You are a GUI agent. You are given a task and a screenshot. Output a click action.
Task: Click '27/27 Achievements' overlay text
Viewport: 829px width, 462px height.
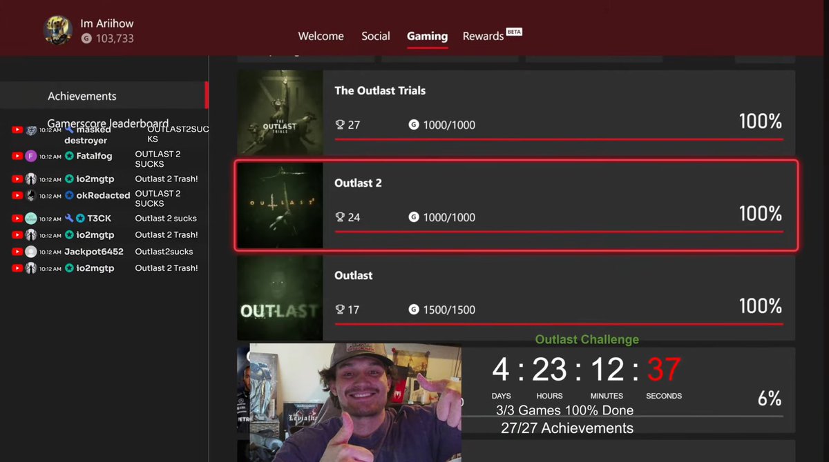point(567,428)
